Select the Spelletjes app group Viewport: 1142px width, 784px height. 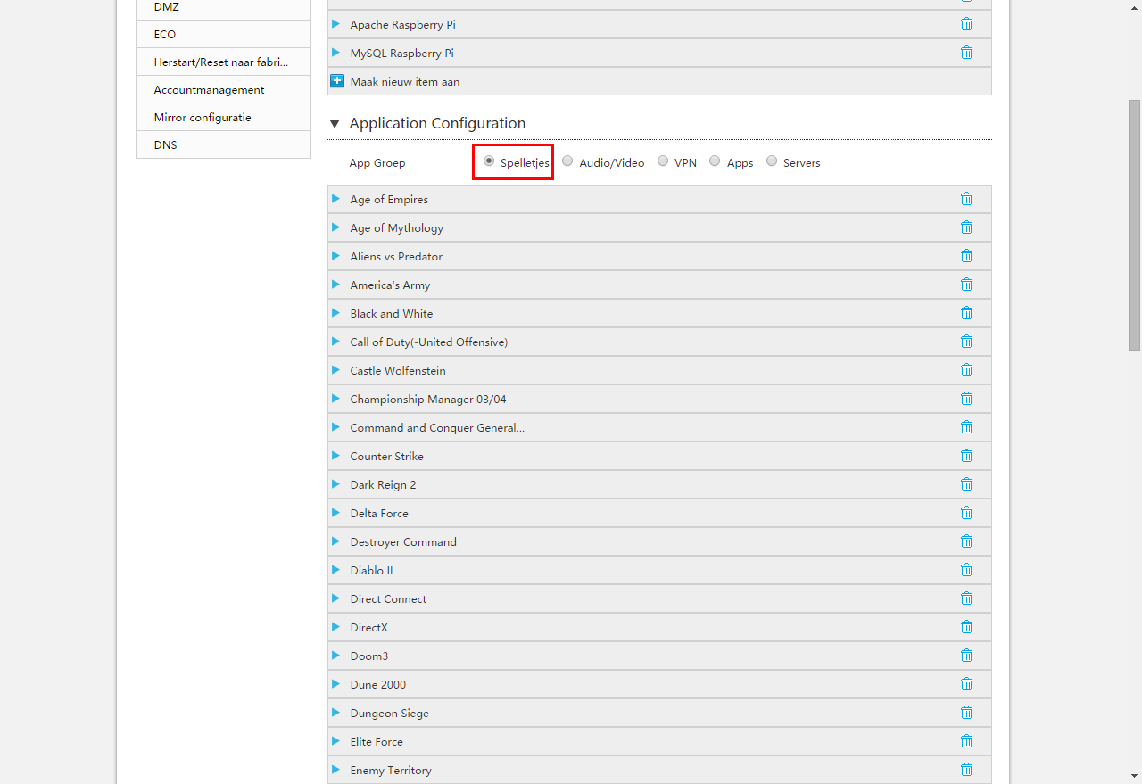[489, 161]
